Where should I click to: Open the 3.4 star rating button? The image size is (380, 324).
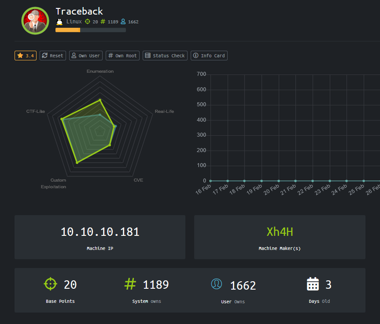click(26, 56)
